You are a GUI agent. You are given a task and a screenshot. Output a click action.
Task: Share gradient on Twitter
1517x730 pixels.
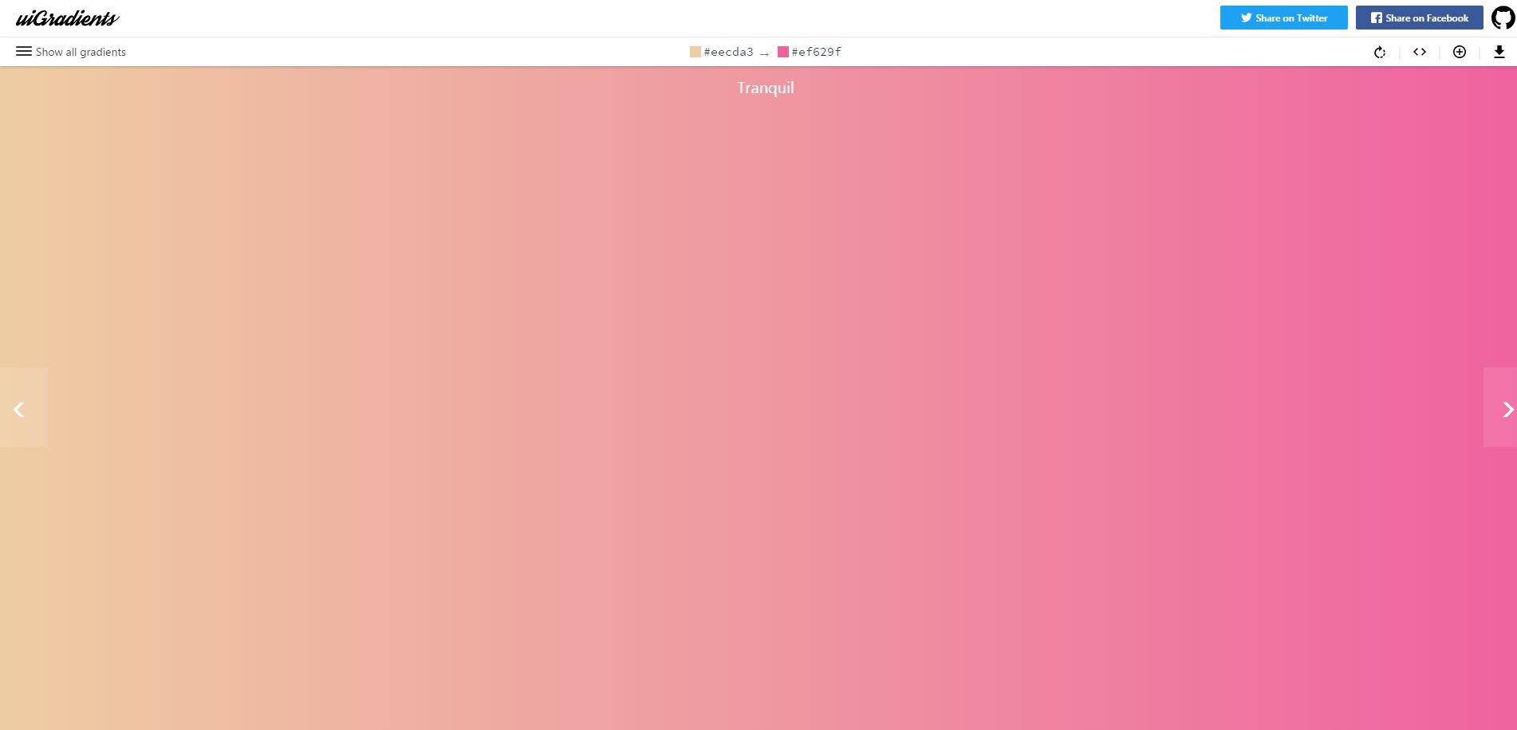1283,18
